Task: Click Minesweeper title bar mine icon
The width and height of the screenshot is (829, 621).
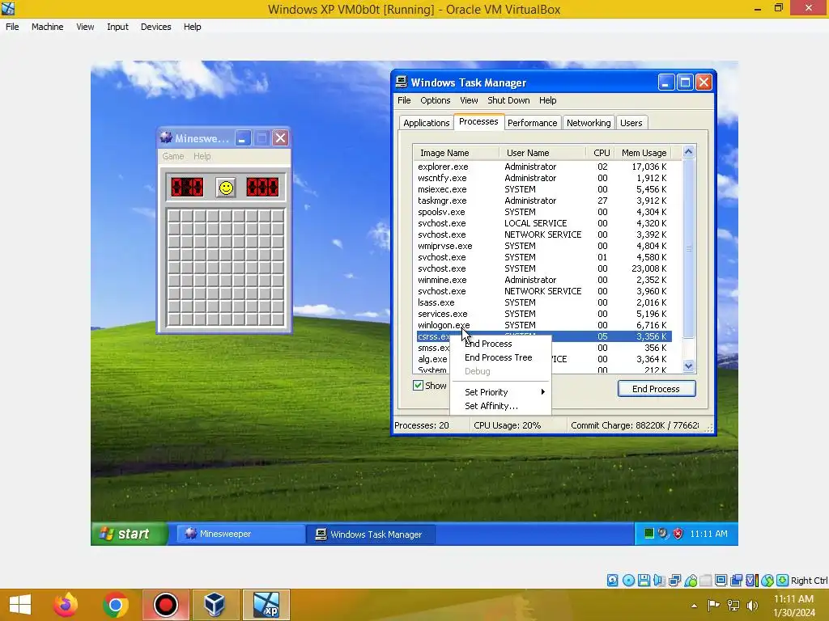Action: tap(166, 137)
